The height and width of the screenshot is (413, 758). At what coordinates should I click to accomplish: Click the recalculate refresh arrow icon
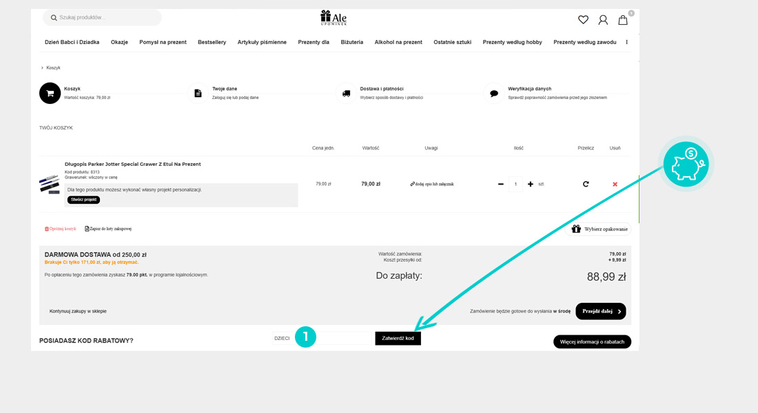click(586, 184)
